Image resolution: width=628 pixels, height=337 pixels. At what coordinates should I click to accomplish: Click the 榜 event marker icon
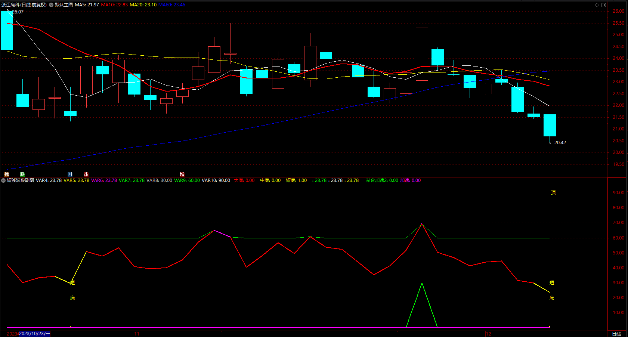pos(6,174)
